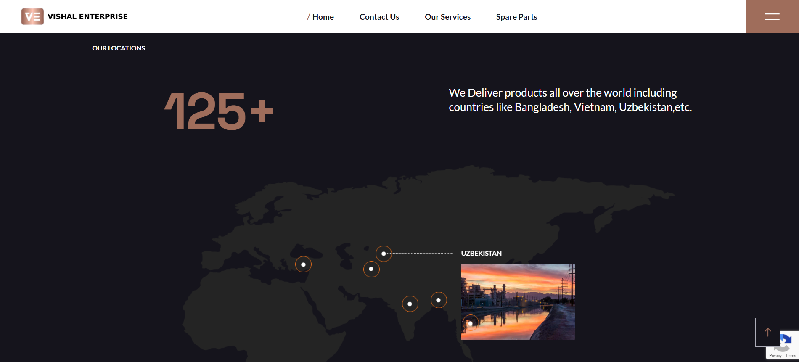Select the marker linked to the Uzbekistan label
The width and height of the screenshot is (799, 362).
coord(384,254)
